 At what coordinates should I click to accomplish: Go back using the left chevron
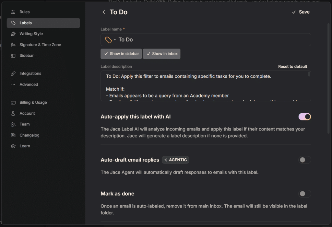[104, 12]
